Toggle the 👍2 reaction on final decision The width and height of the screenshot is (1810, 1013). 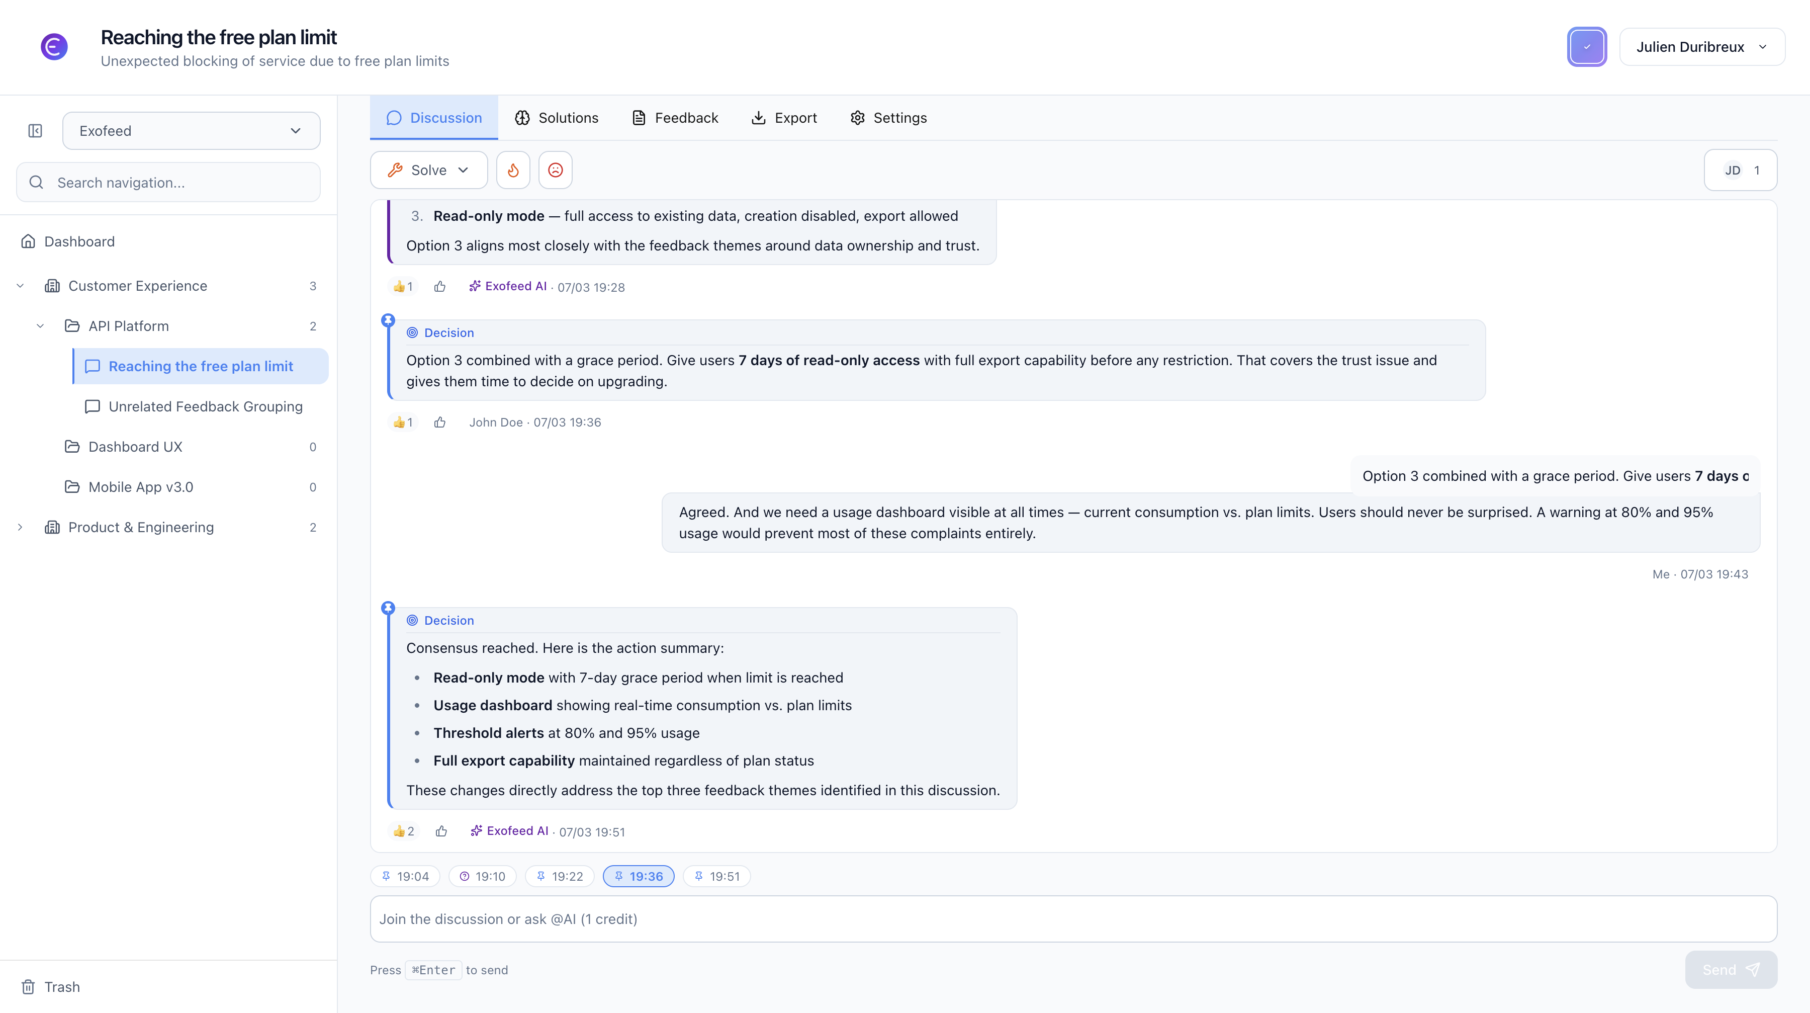click(403, 831)
